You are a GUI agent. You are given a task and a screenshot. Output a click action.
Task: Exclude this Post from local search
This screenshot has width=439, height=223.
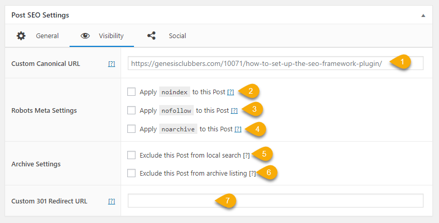(132, 155)
